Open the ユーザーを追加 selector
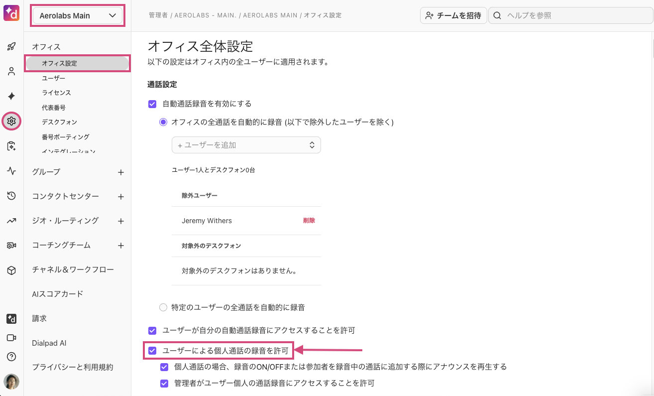 point(246,145)
